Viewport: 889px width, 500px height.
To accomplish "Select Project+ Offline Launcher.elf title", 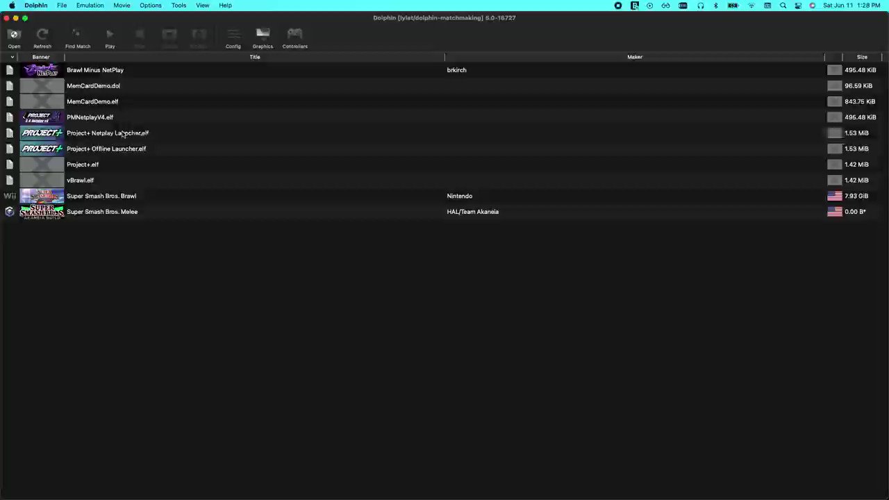I will point(106,149).
